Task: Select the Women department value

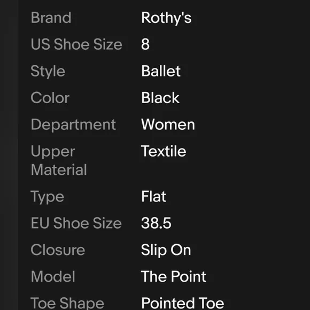Action: tap(168, 125)
